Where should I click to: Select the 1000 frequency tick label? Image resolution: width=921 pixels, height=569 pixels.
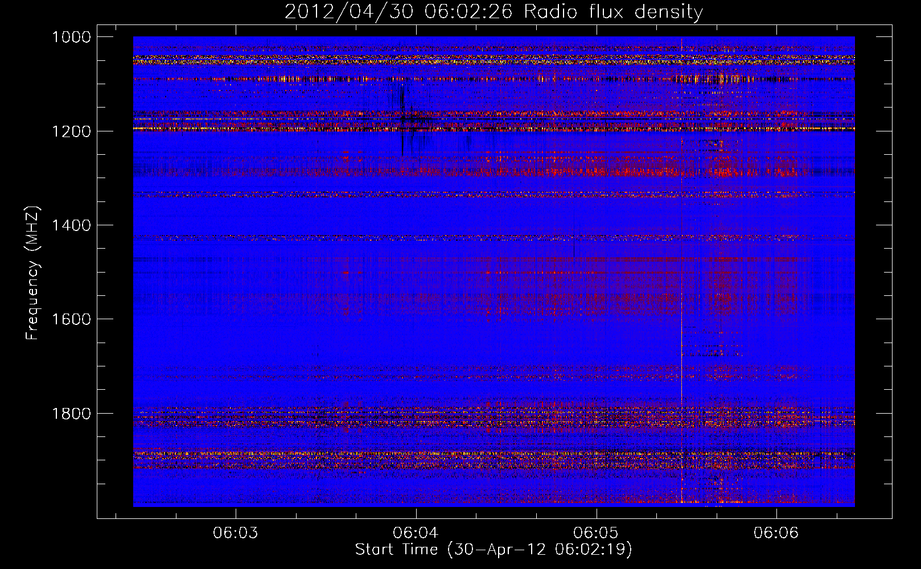[x=71, y=37]
